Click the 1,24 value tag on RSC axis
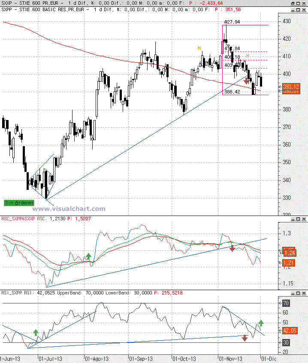This screenshot has height=363, width=308. click(289, 253)
